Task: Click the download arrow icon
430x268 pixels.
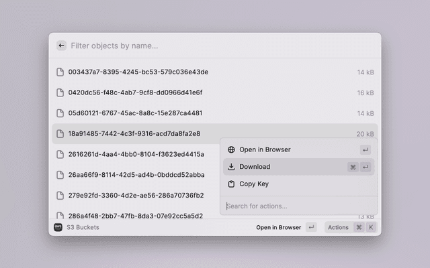Action: click(x=231, y=167)
